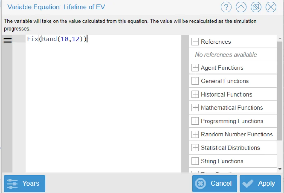Viewport: 284px width, 193px height.
Task: Expand Random Number Functions
Action: tap(195, 134)
